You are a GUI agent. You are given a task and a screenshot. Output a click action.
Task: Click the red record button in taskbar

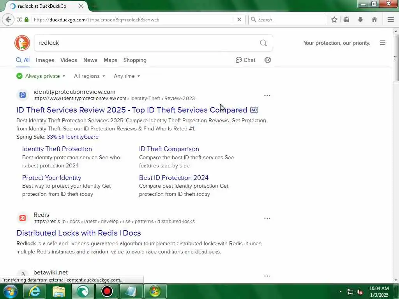(107, 291)
